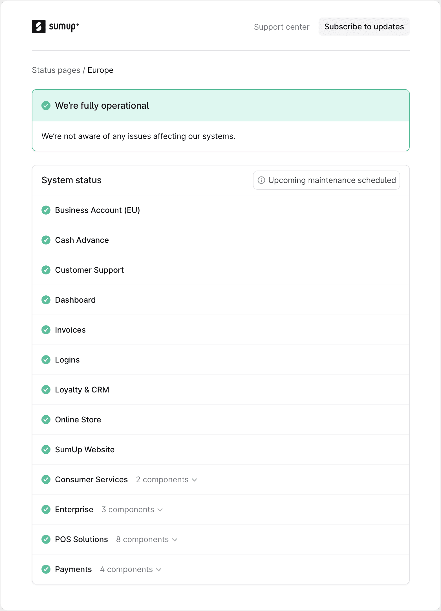441x611 pixels.
Task: Click the Dashboard operational status icon
Action: click(x=46, y=300)
